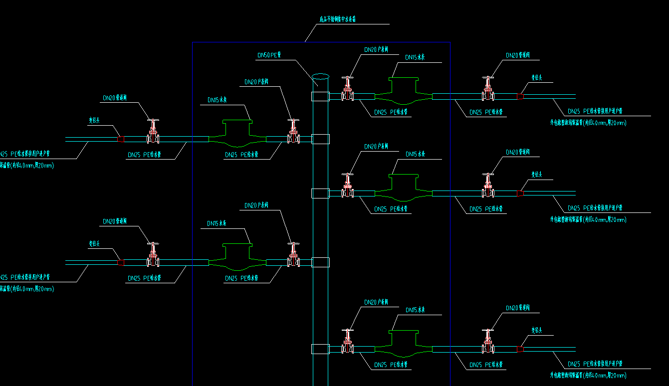Pick the lower-left branch's red 变径头 reducer
Viewport: 669px width, 386px height.
pos(121,262)
